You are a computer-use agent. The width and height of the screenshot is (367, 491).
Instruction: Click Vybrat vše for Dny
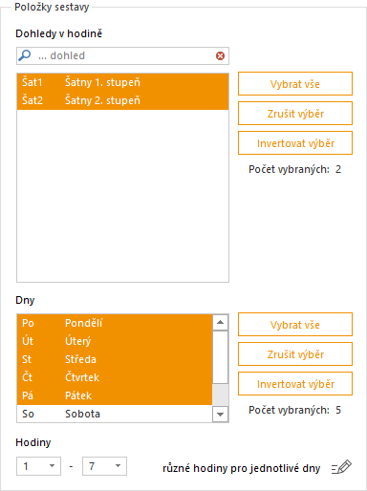[295, 325]
